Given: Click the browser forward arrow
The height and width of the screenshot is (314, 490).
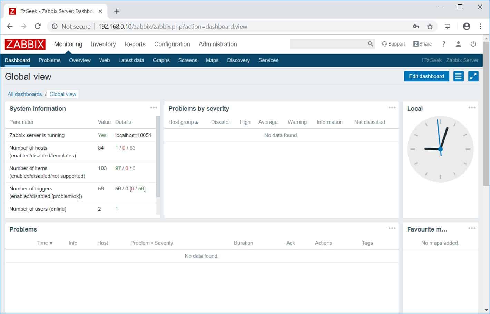Looking at the screenshot, I should click(23, 26).
